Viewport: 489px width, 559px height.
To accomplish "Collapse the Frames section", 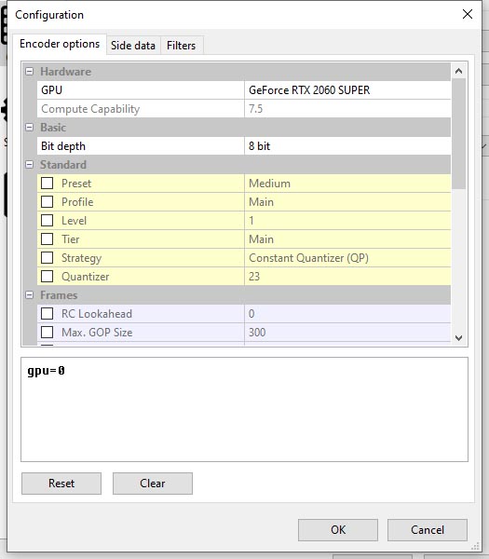I will [30, 295].
